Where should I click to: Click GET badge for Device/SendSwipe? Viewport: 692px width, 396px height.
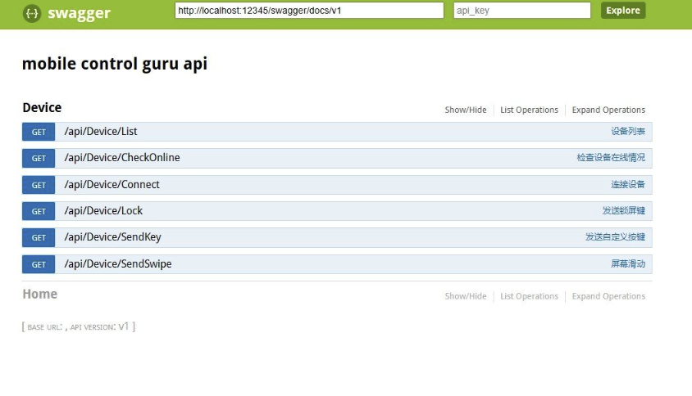tap(39, 264)
